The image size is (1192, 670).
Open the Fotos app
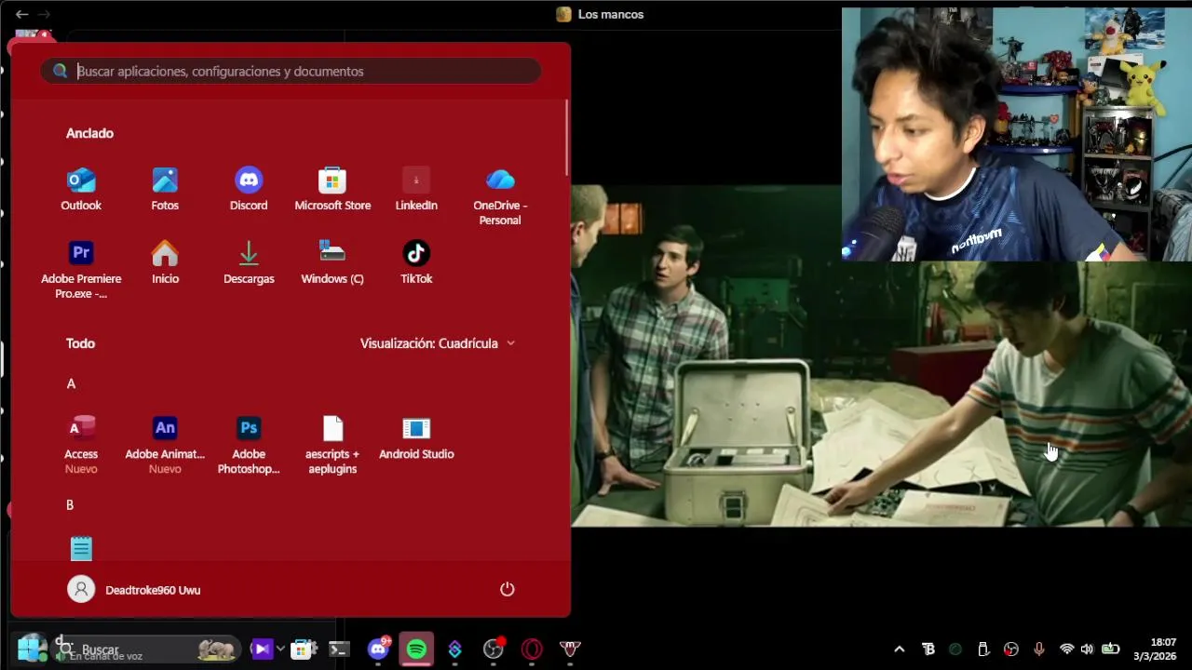165,190
